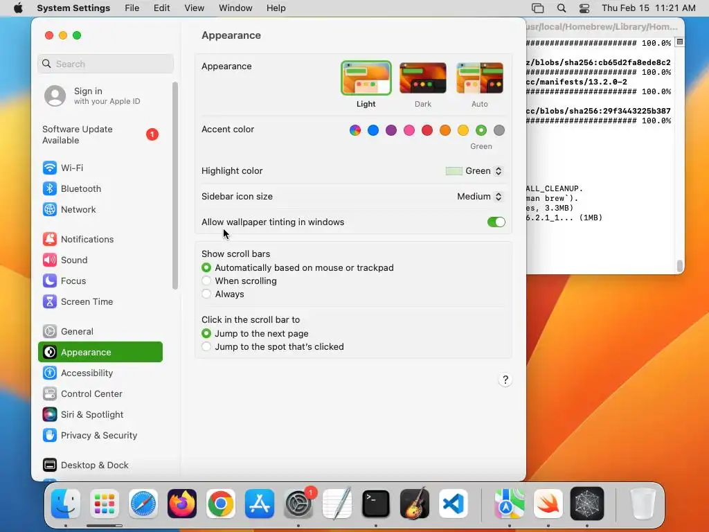Open Highlight color Green dropdown
This screenshot has height=532, width=709.
[x=474, y=171]
